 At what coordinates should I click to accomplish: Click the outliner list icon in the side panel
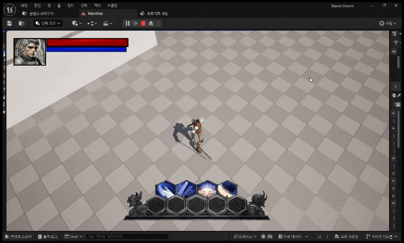click(394, 34)
